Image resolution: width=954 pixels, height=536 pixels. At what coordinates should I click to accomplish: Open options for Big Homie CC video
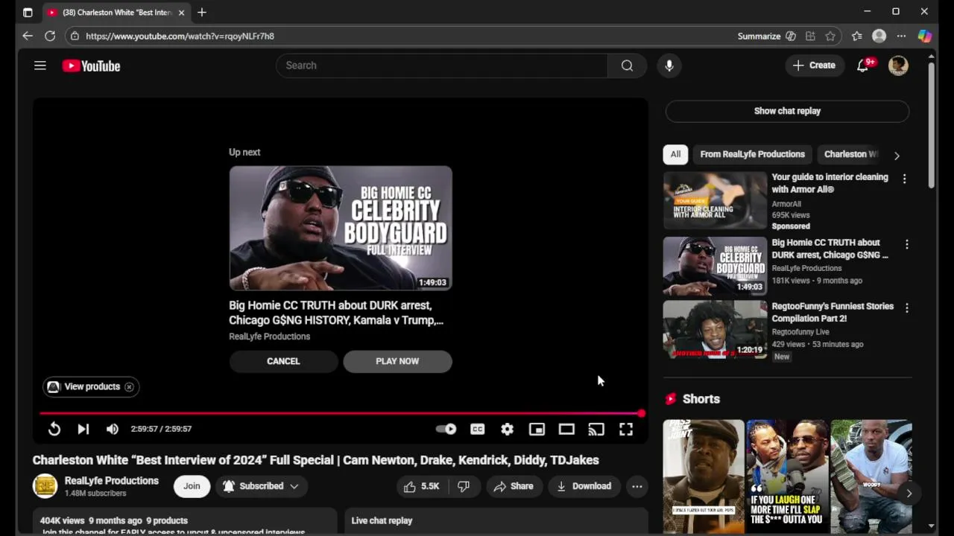(906, 244)
